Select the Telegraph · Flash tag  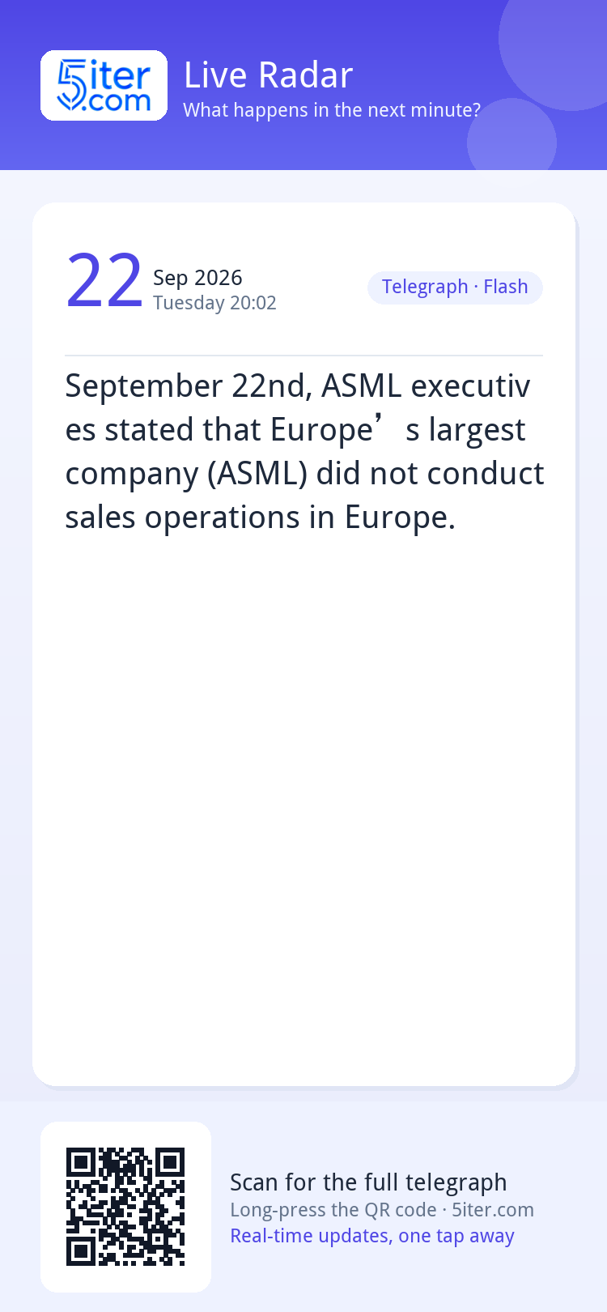455,288
